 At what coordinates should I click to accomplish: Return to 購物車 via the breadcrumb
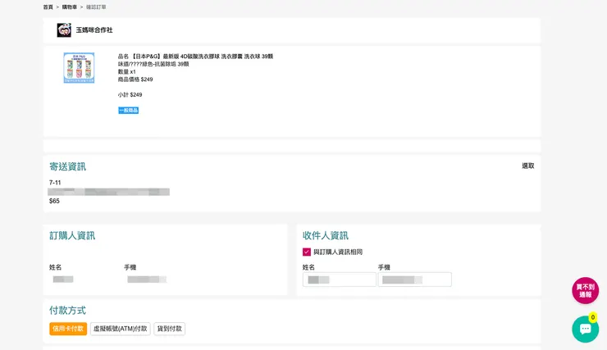pyautogui.click(x=70, y=7)
